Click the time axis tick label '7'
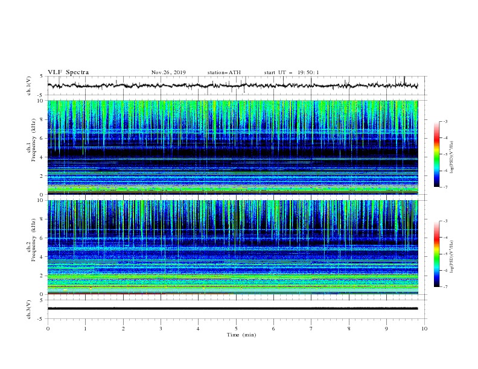Viewport: 478px width, 369px height. tap(311, 329)
